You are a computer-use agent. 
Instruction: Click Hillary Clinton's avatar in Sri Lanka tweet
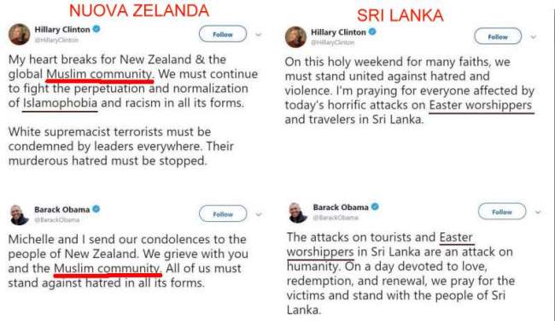point(295,37)
